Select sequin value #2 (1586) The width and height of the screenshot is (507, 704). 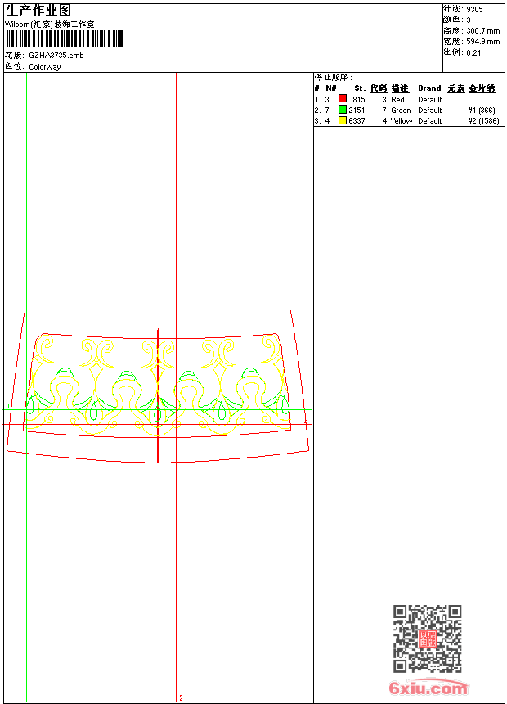click(x=483, y=121)
